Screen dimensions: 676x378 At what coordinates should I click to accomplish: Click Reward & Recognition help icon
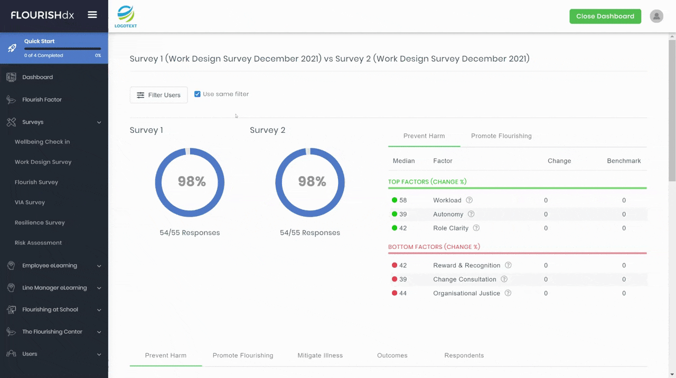click(x=508, y=265)
